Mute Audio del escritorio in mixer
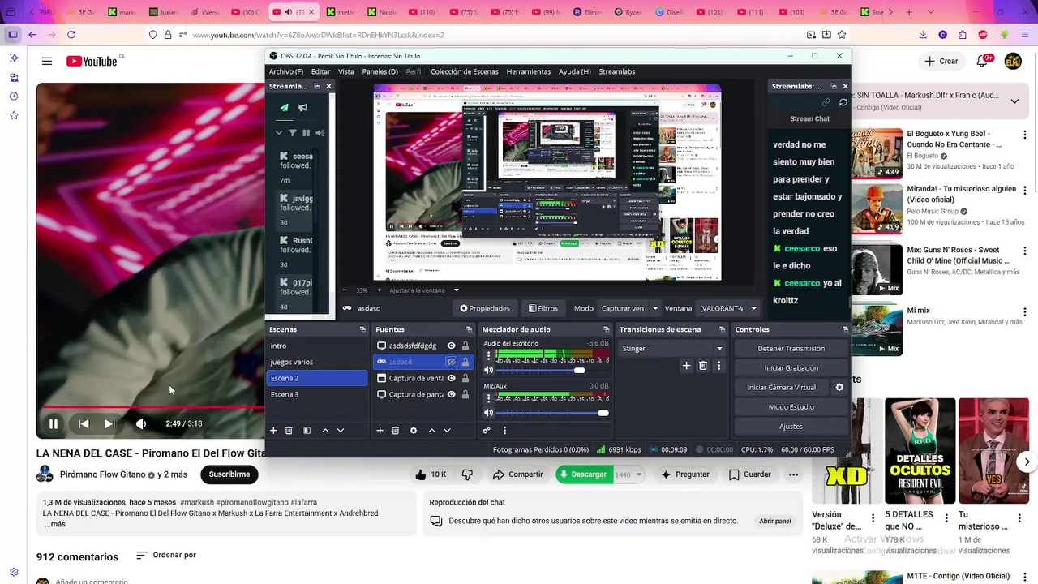 pyautogui.click(x=488, y=371)
